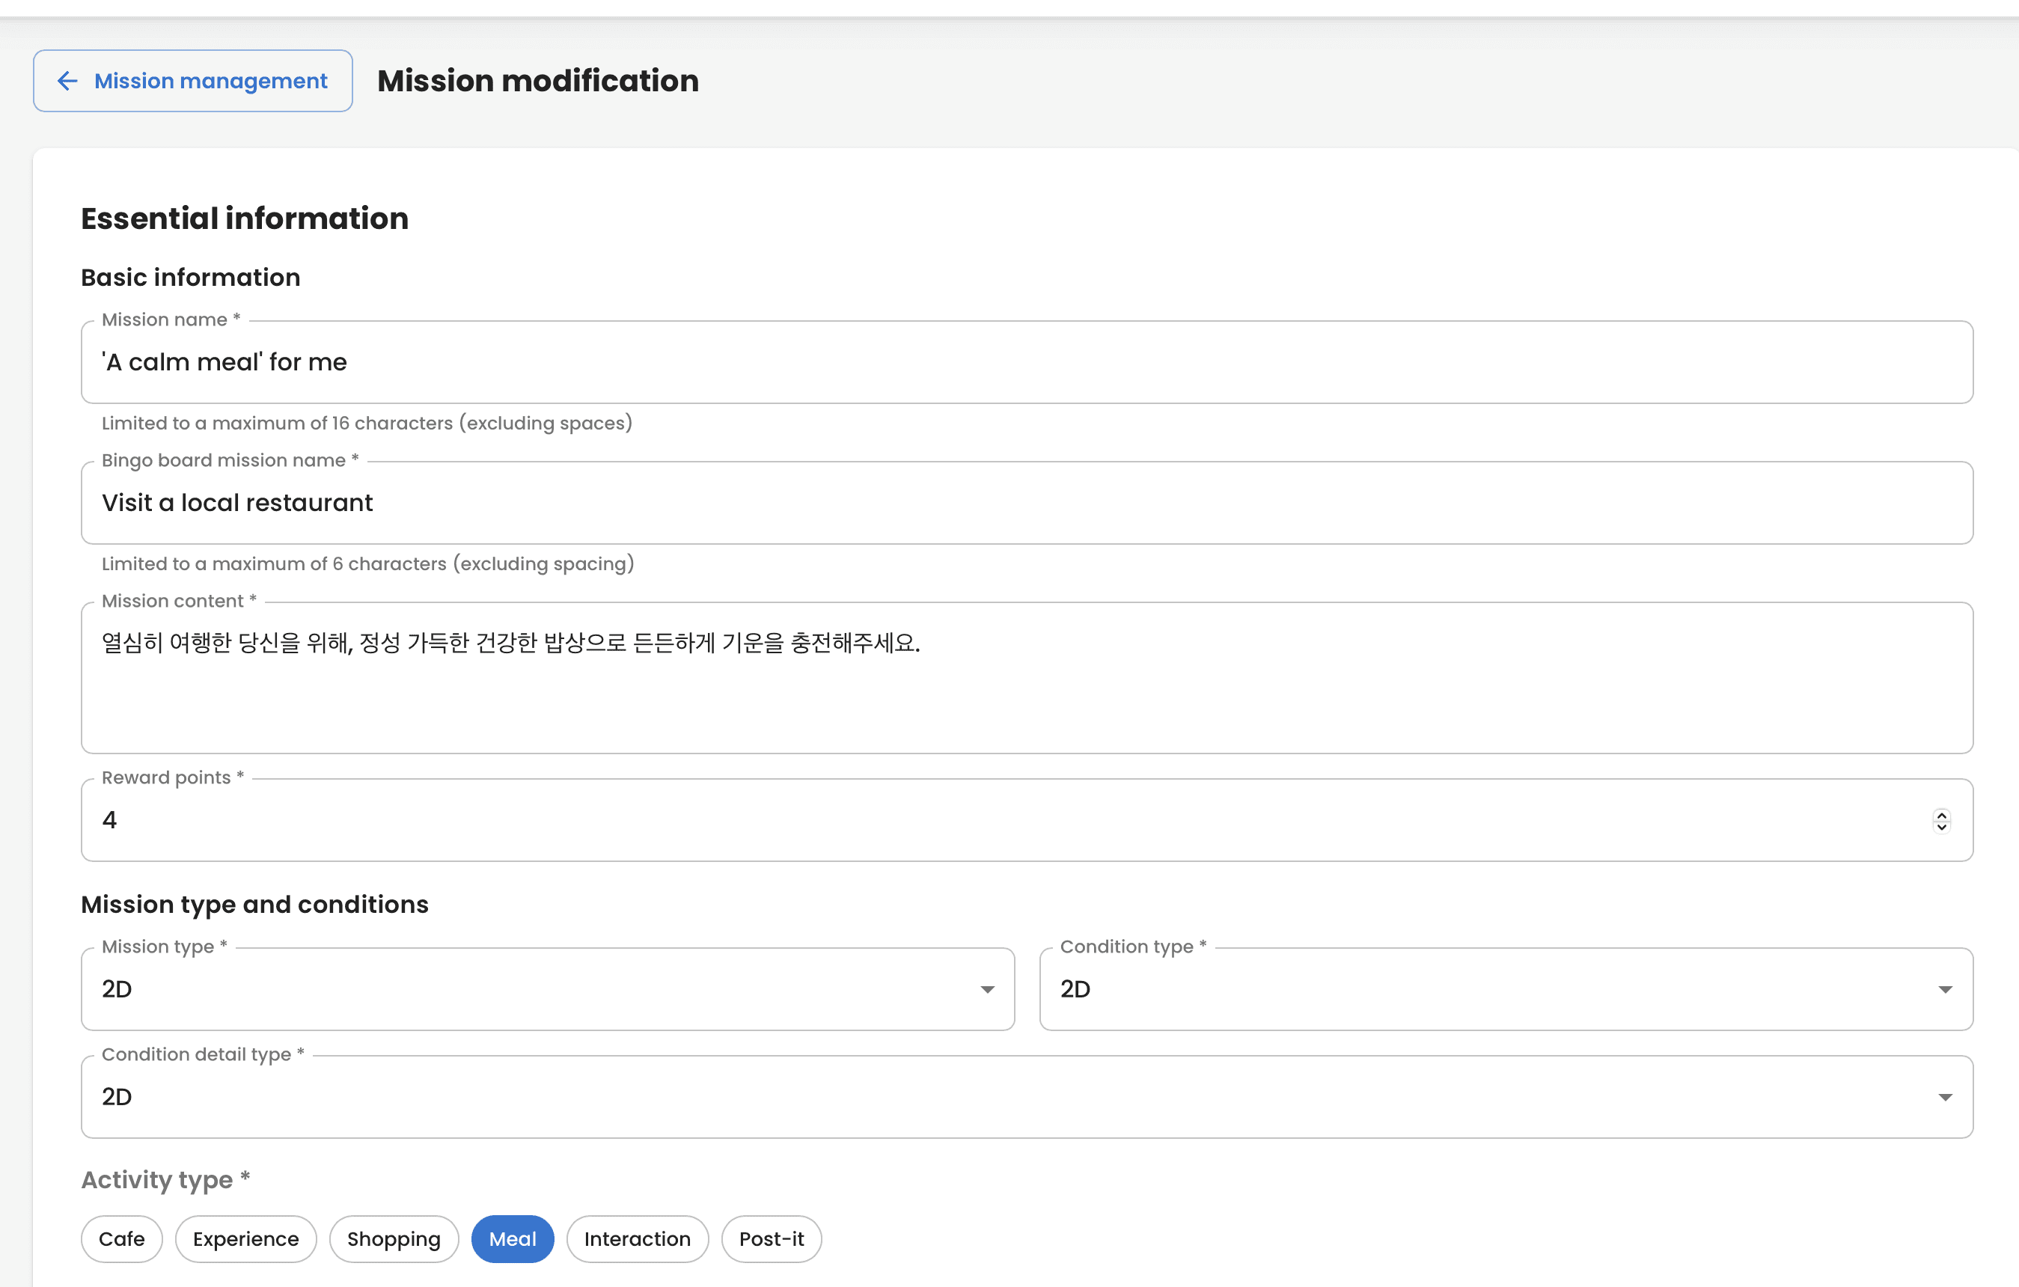Open the Condition detail type dropdown
The image size is (2019, 1287).
click(1007, 1097)
